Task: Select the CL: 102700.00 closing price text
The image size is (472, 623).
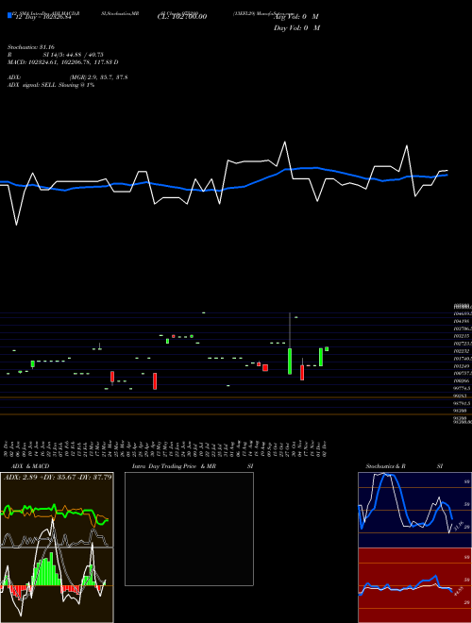Action: point(182,17)
